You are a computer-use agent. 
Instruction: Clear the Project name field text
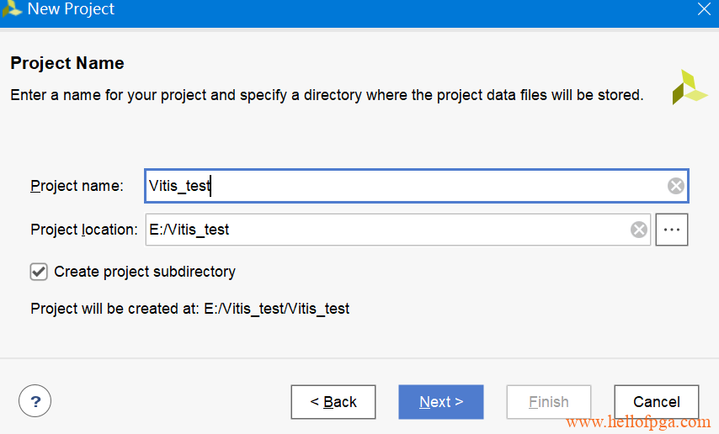(x=675, y=186)
